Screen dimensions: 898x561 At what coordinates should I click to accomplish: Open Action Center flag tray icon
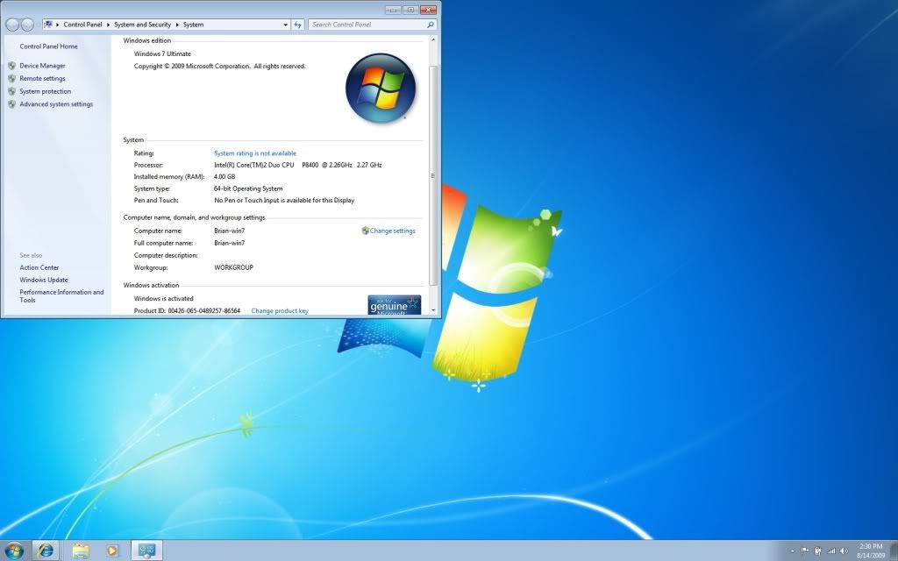805,550
